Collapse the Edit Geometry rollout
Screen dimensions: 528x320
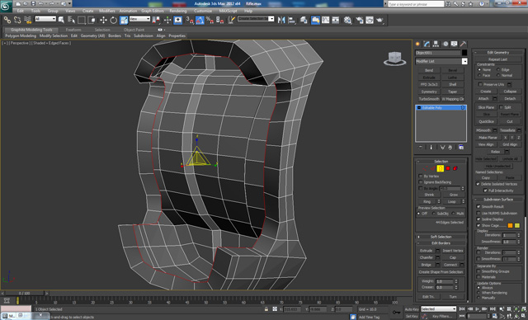click(498, 52)
